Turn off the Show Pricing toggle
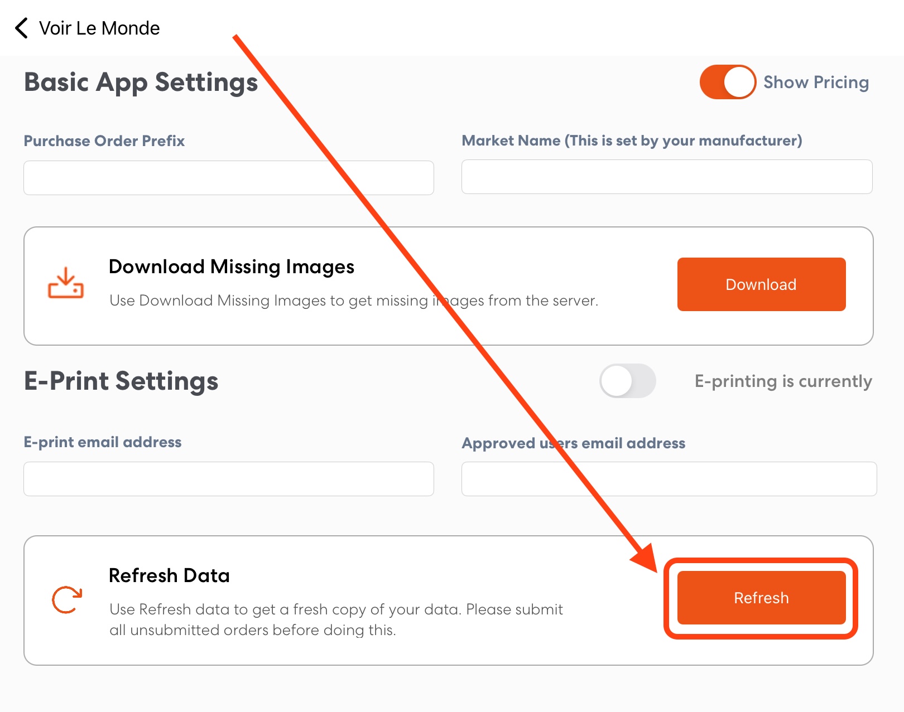The image size is (904, 712). pos(728,82)
